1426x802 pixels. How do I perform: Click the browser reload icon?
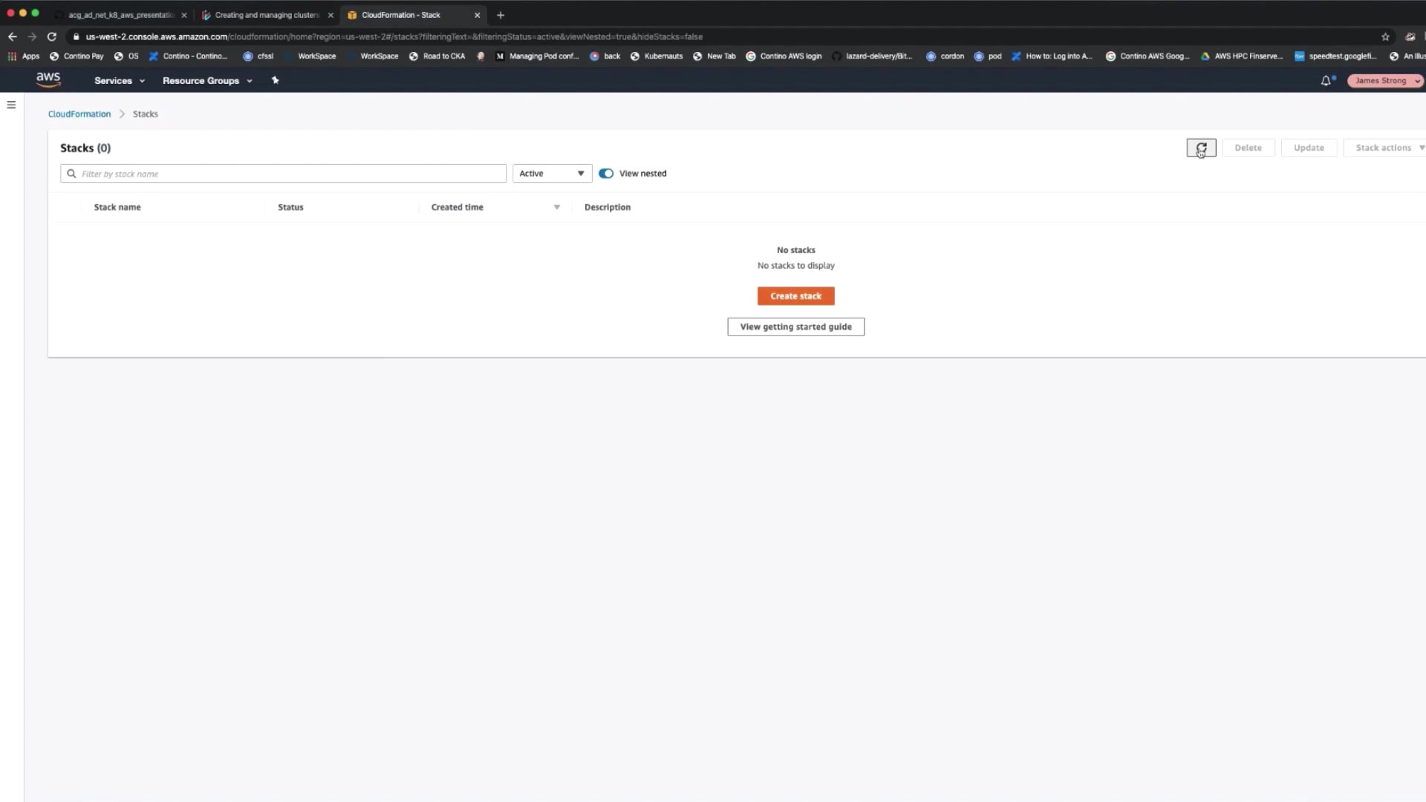[x=52, y=36]
